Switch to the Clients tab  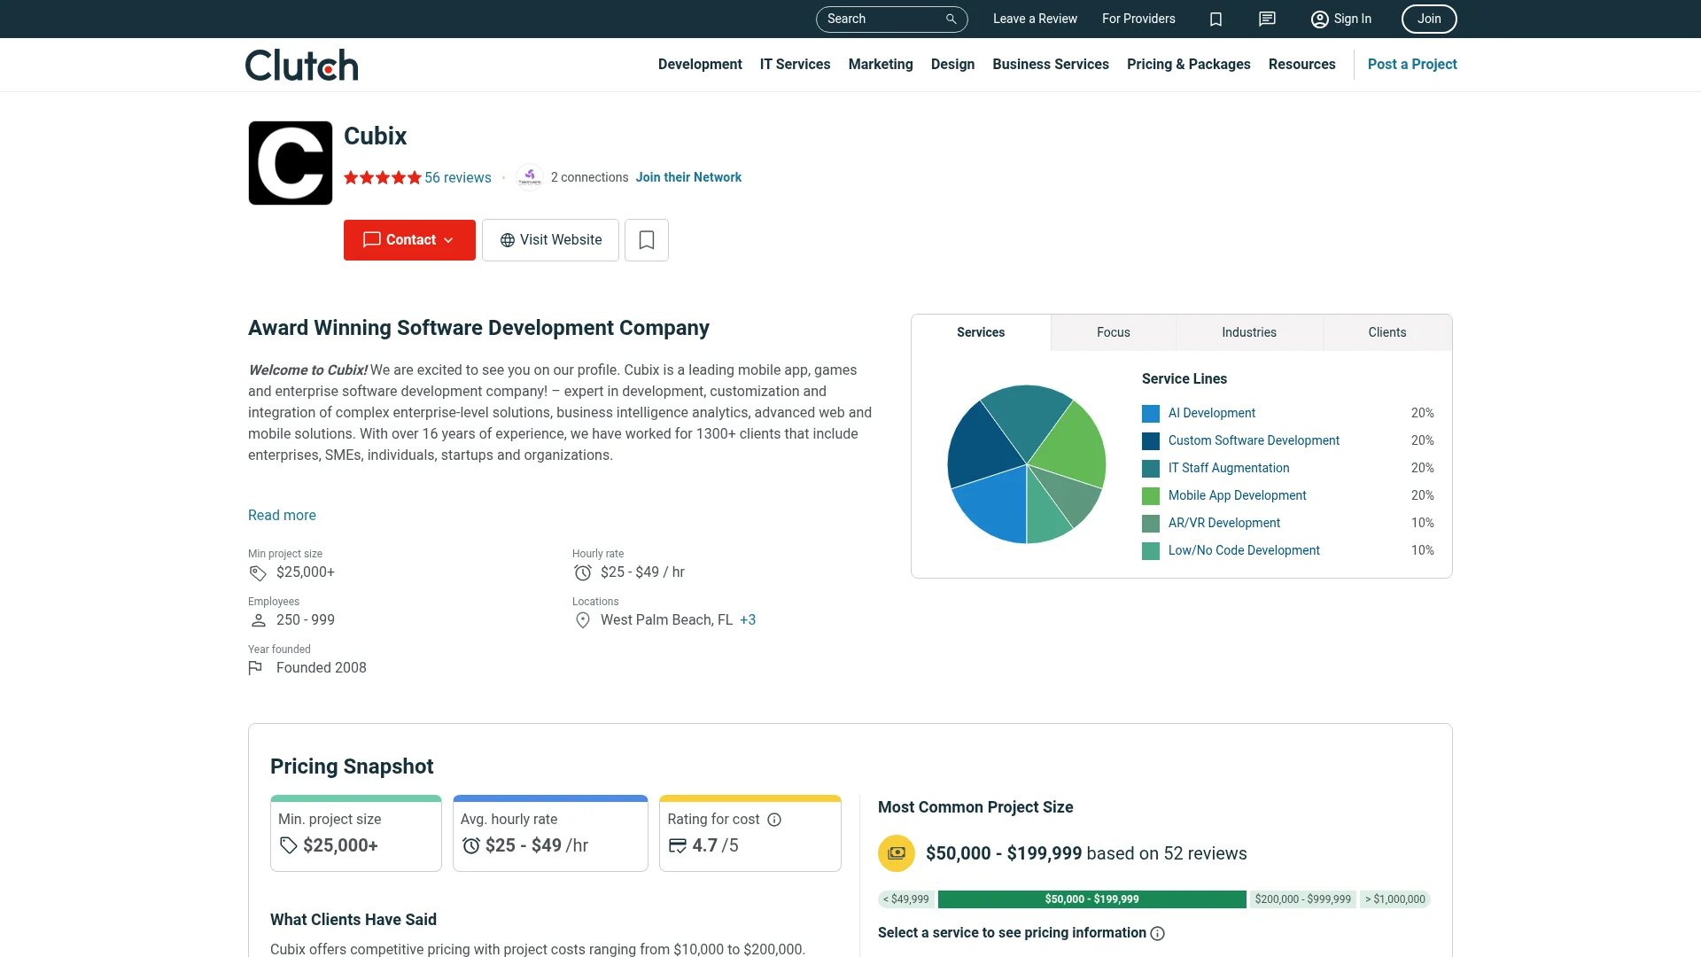pos(1387,332)
